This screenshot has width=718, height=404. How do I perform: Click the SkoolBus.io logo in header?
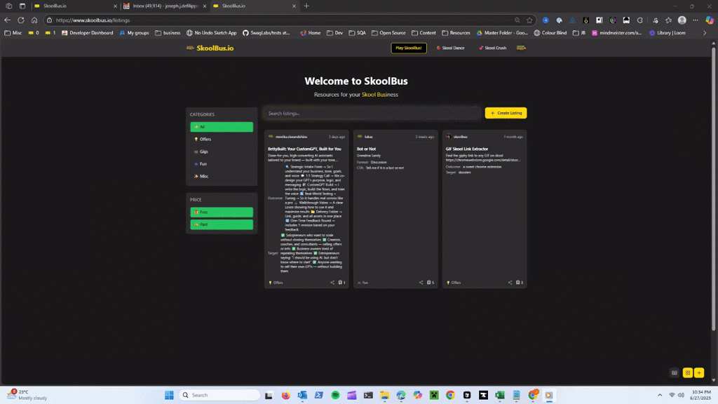coord(210,48)
